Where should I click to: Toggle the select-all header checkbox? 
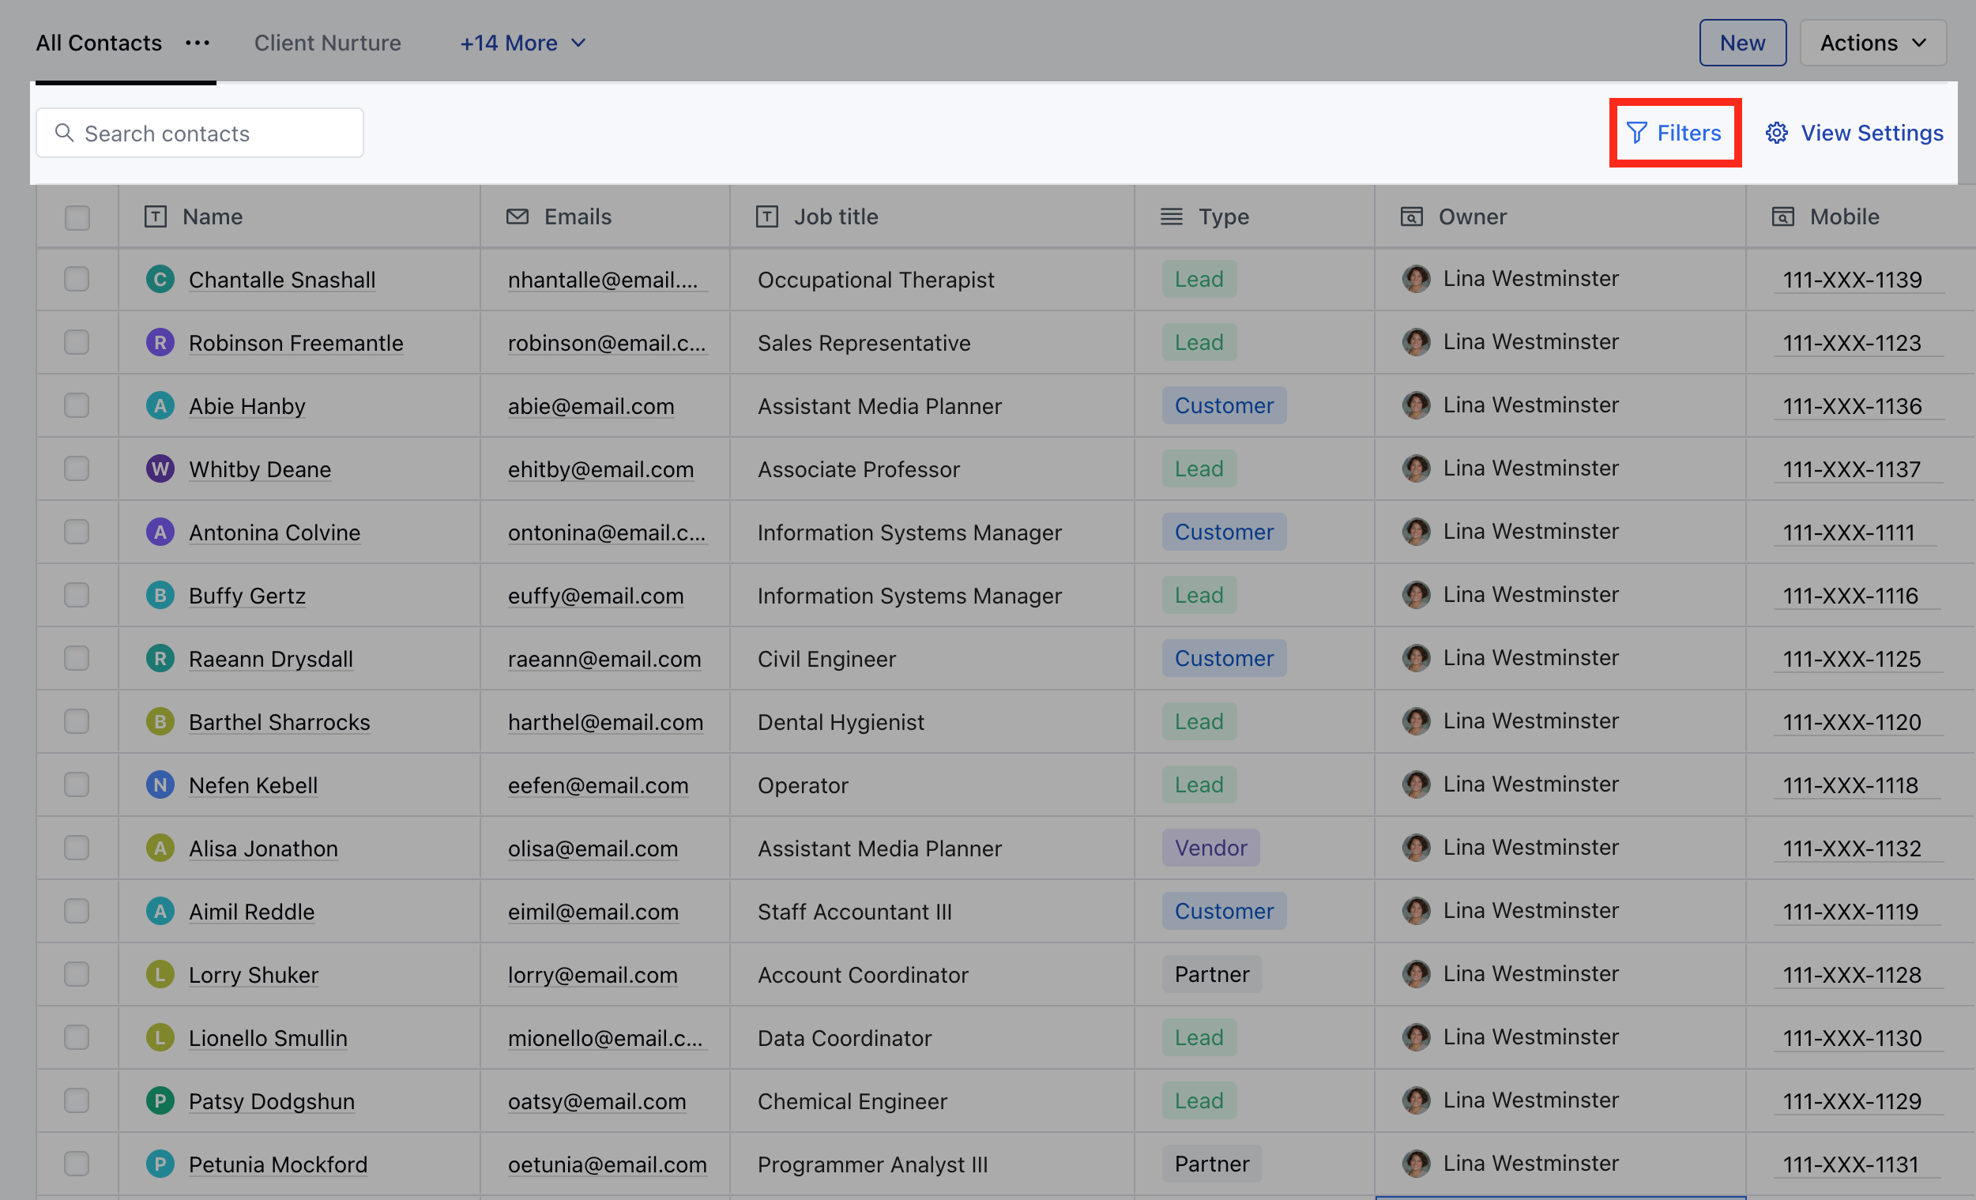[77, 217]
